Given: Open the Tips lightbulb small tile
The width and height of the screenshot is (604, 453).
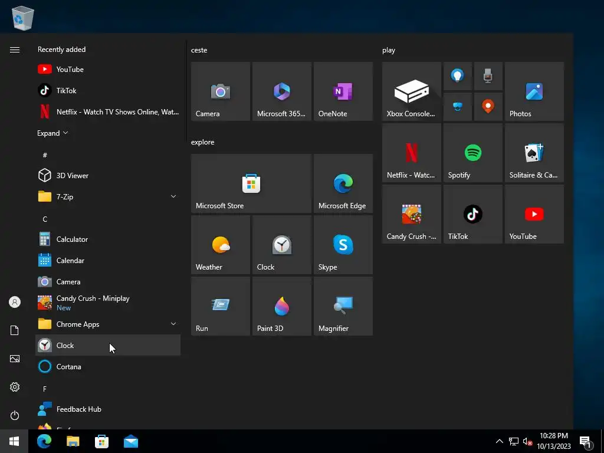Looking at the screenshot, I should click(x=458, y=76).
